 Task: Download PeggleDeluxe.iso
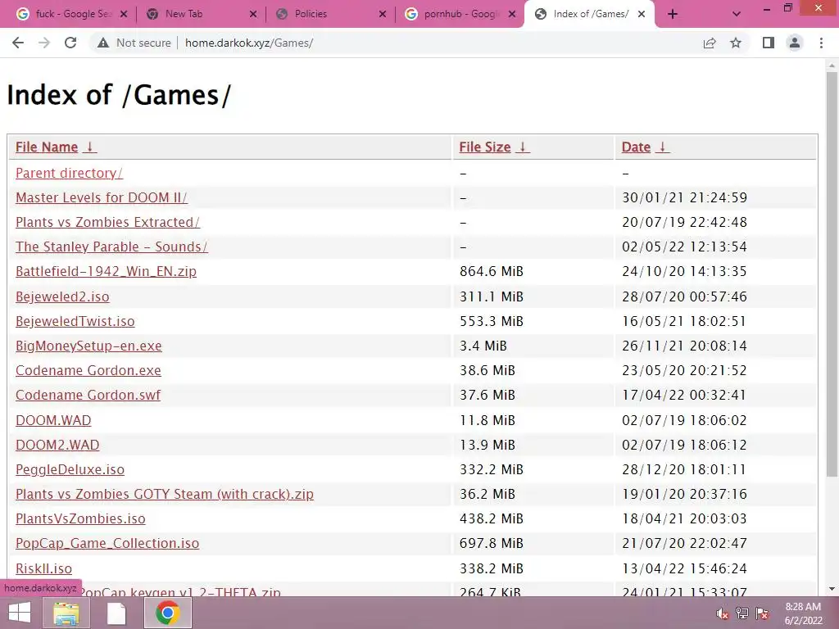(70, 469)
